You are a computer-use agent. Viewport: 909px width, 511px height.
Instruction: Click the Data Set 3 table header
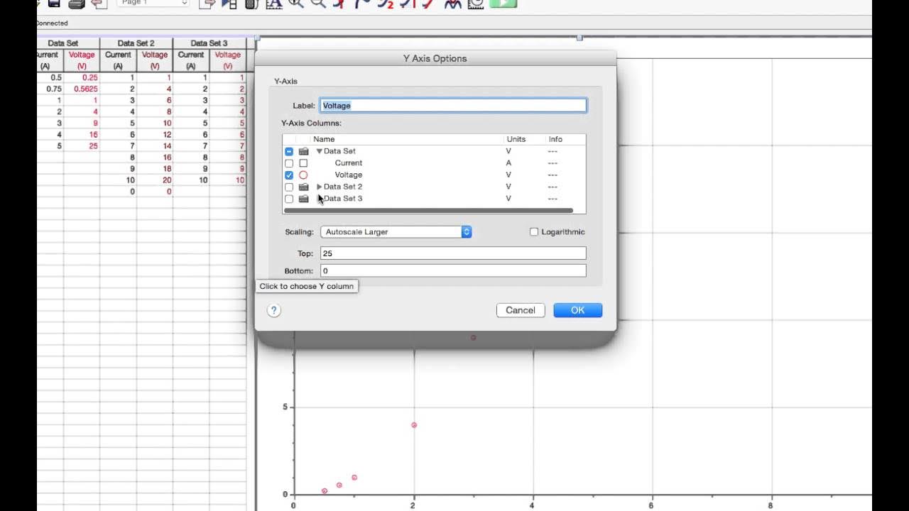click(x=209, y=43)
